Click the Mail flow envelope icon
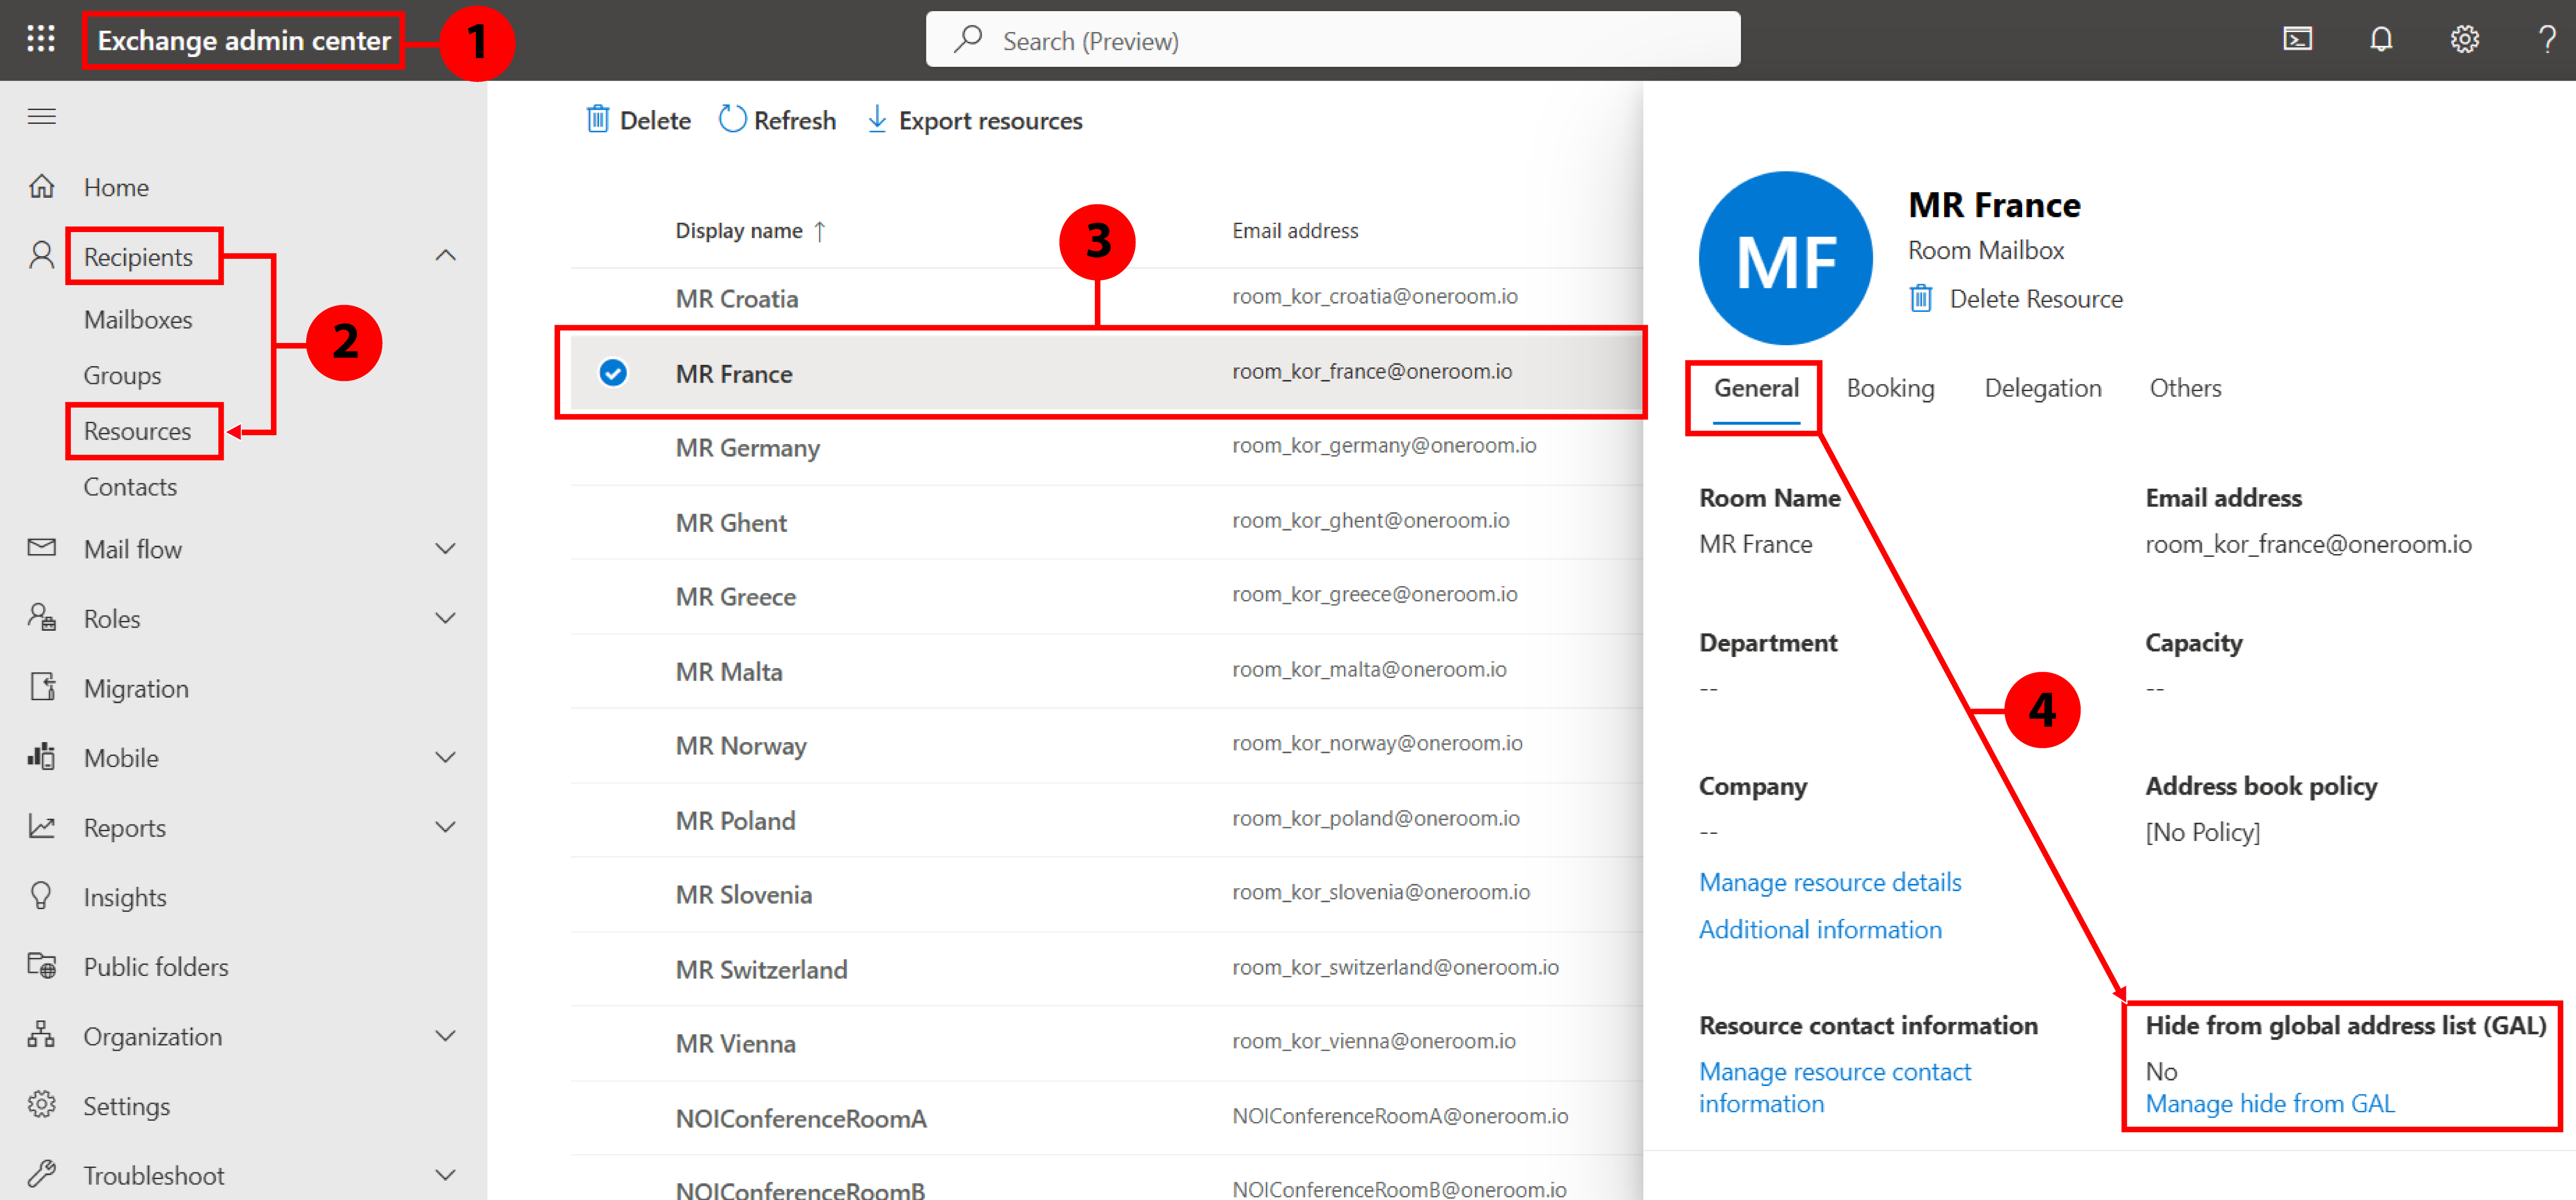Viewport: 2576px width, 1200px height. pos(41,547)
